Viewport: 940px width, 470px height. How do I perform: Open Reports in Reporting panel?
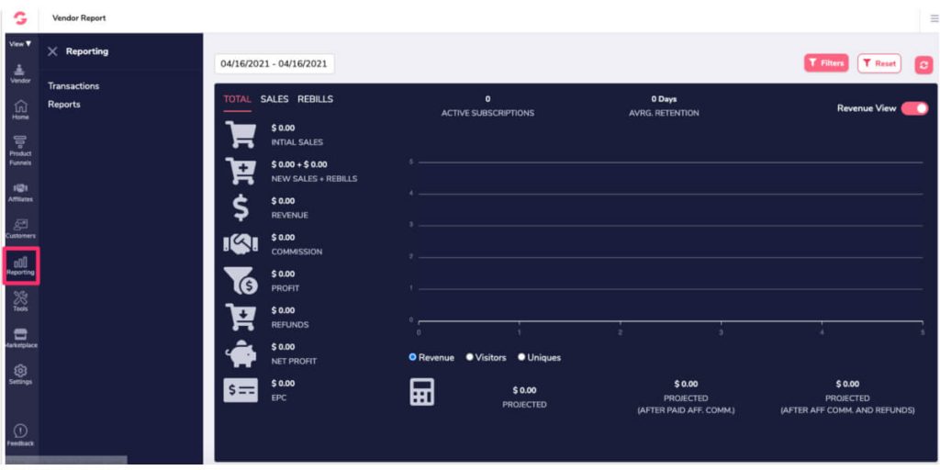tap(64, 105)
